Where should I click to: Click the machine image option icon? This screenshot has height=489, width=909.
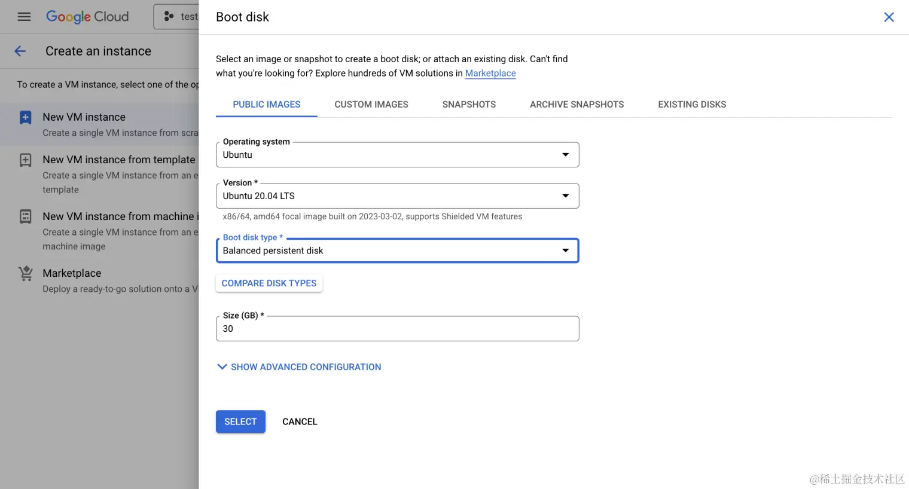[26, 216]
